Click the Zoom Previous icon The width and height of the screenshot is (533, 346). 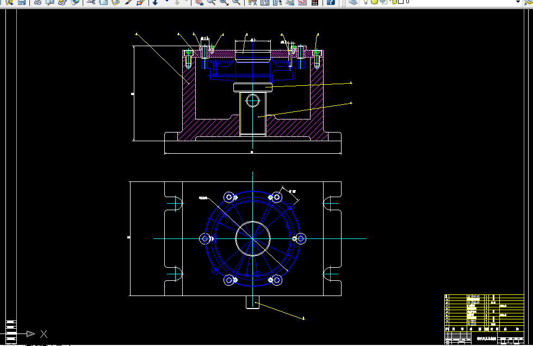[x=236, y=2]
